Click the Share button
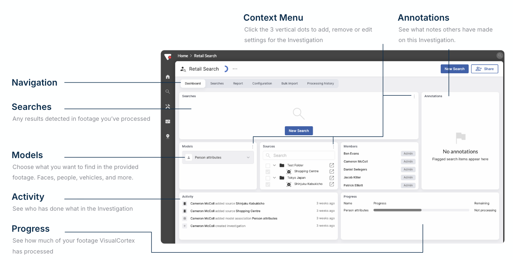The width and height of the screenshot is (513, 260). [484, 69]
